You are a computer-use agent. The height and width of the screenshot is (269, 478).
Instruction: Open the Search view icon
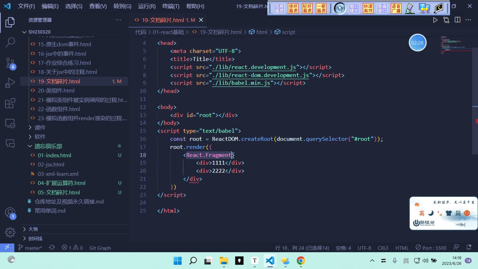(10, 43)
